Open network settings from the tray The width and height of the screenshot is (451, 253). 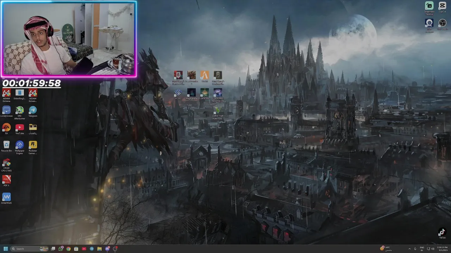pos(428,249)
